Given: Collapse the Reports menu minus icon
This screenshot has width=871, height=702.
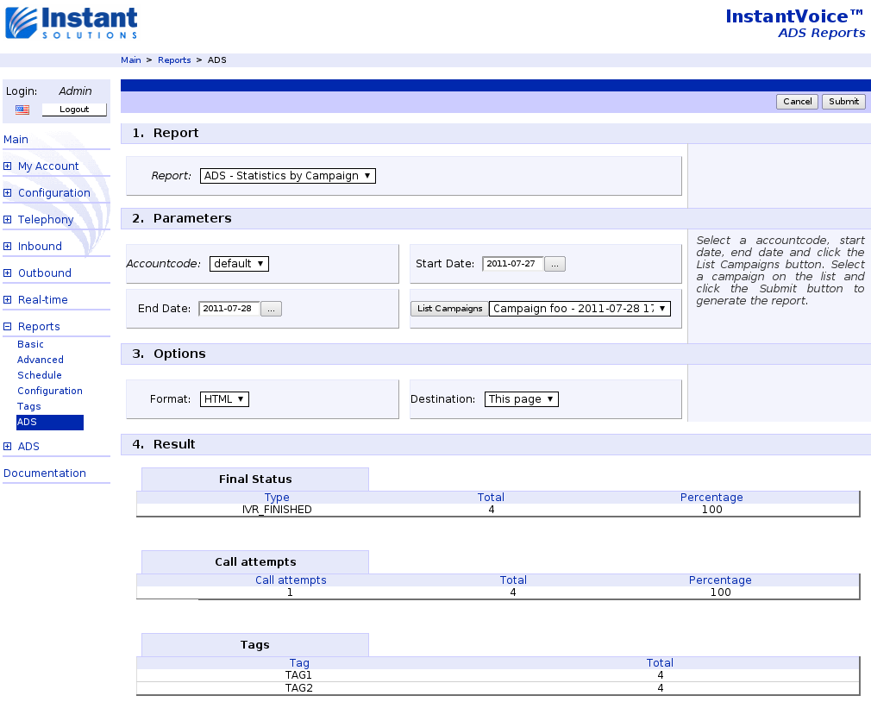Looking at the screenshot, I should point(8,327).
